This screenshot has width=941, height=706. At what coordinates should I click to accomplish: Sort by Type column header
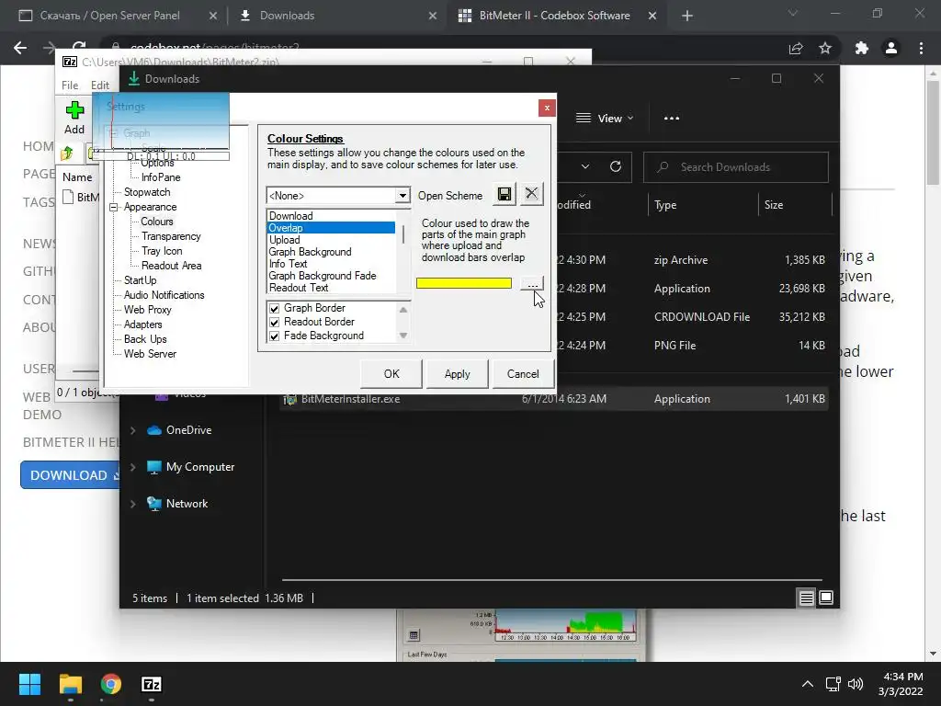click(x=665, y=205)
